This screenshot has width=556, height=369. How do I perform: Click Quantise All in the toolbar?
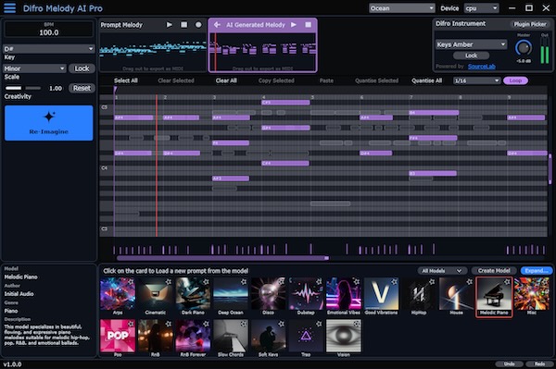pyautogui.click(x=426, y=80)
